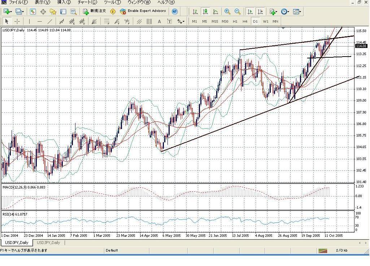
Task: Toggle Enable Expert Advisors
Action: [x=143, y=11]
